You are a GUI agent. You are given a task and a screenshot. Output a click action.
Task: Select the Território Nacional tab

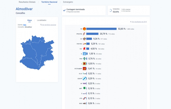point(49,2)
